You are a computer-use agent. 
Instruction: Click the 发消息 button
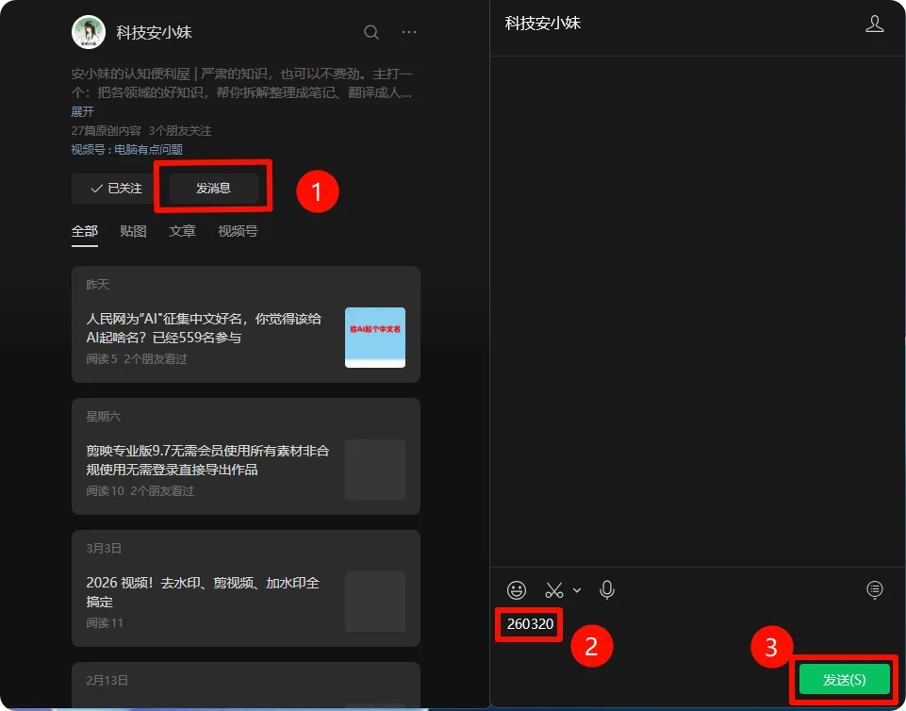point(213,189)
